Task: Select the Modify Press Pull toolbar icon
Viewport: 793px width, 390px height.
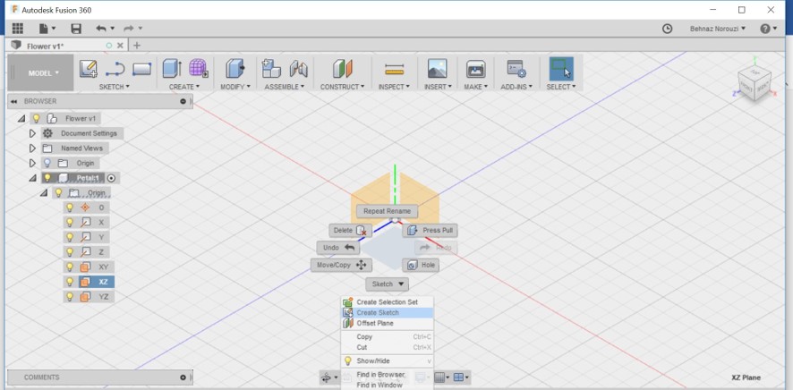Action: pos(234,68)
